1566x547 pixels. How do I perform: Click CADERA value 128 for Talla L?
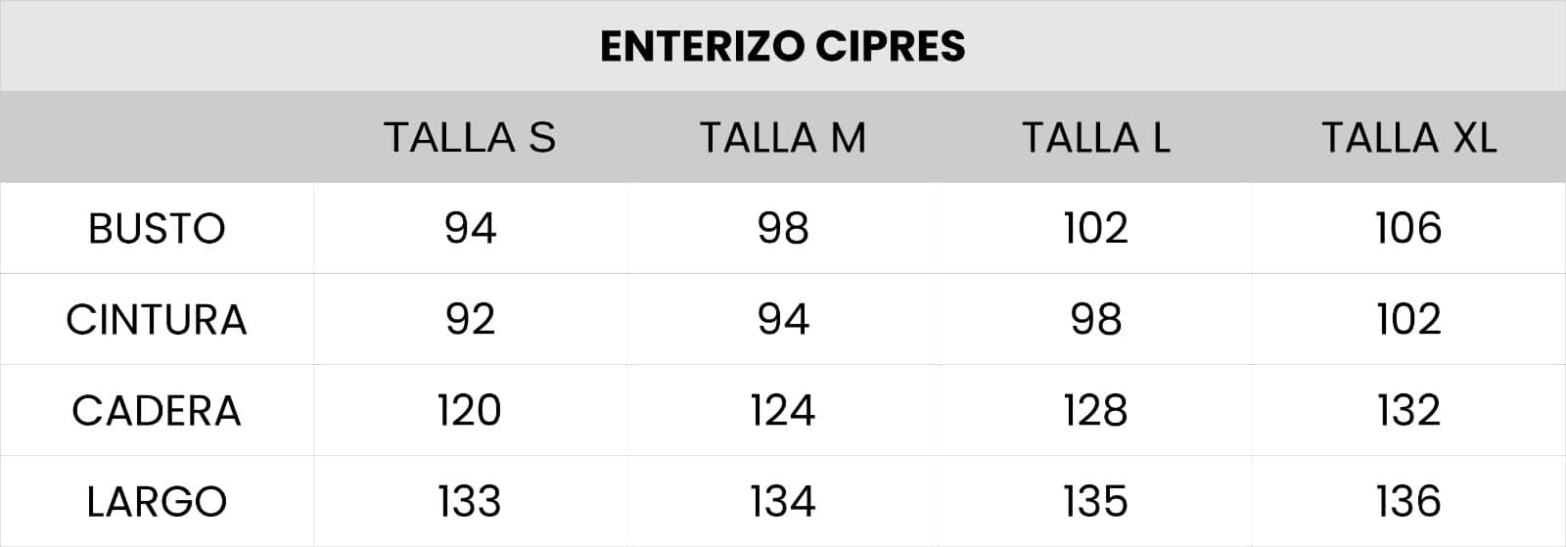click(x=1096, y=410)
